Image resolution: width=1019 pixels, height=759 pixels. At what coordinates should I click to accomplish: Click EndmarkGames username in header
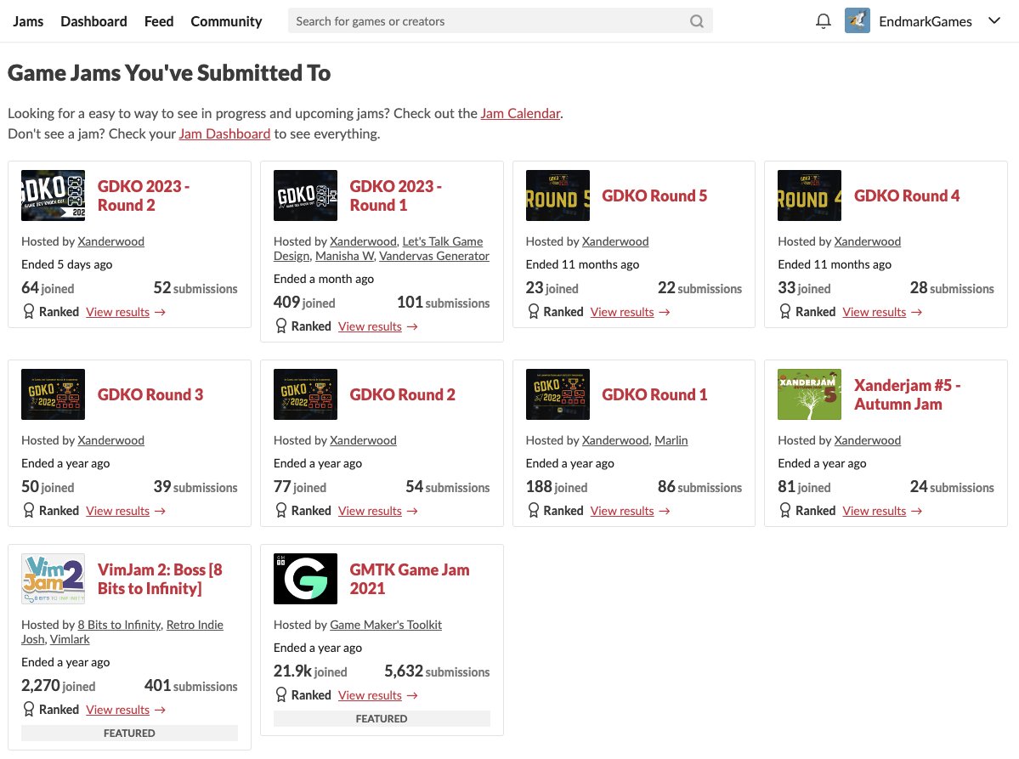point(926,21)
